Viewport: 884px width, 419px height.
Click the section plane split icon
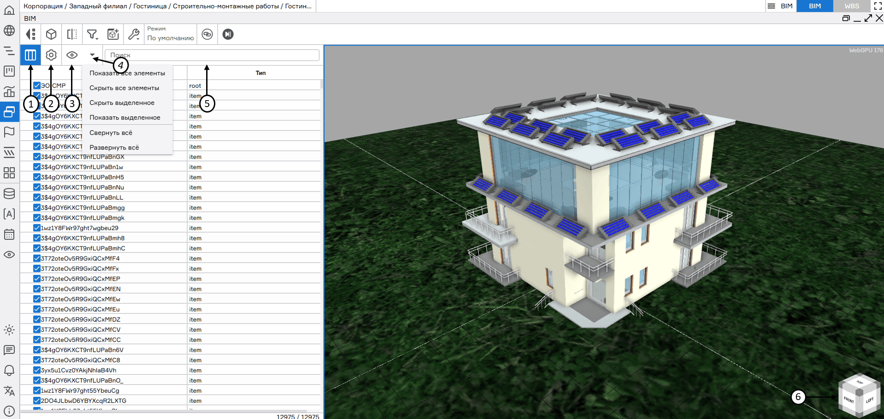pyautogui.click(x=72, y=34)
